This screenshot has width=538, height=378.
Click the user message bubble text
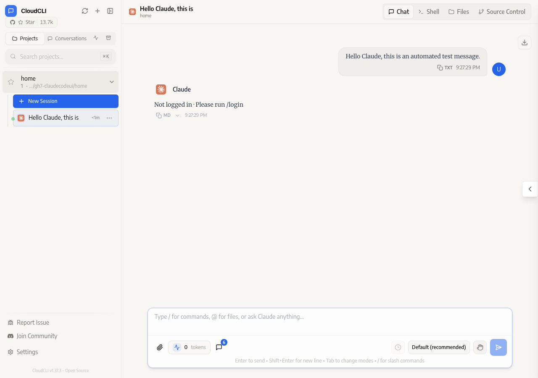click(413, 56)
